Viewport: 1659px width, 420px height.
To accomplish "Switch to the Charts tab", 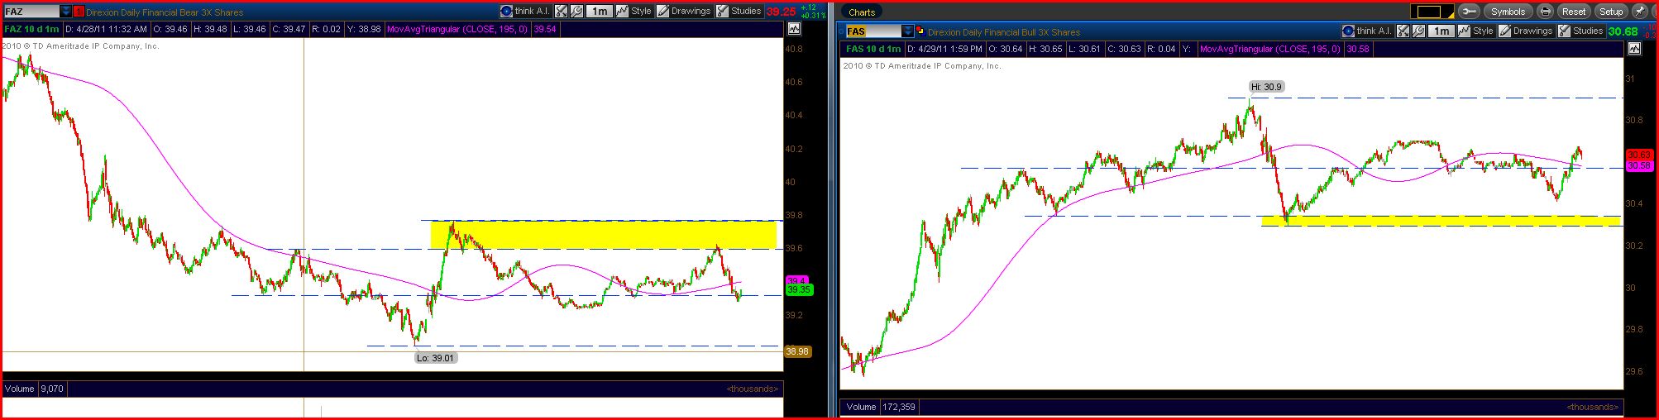I will 862,12.
